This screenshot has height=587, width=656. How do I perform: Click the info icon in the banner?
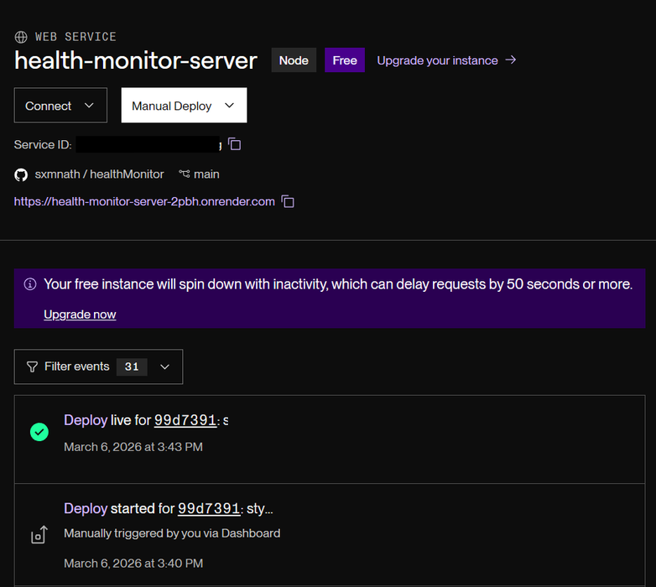[30, 284]
